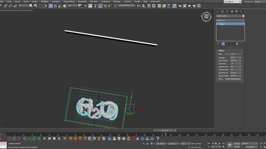Select the Rectangular Selection Region tool
Screen dimensions: 266x149
pyautogui.click(x=40, y=6)
